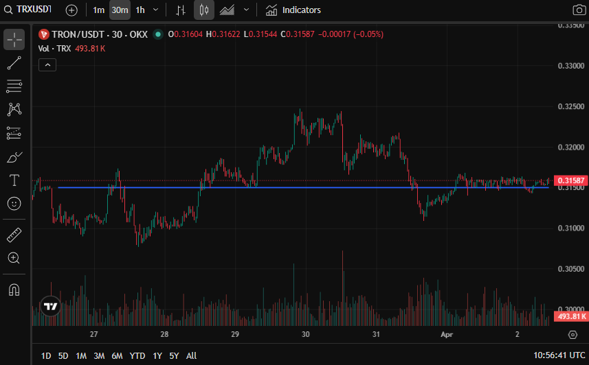
Task: Select the 1Y date range
Action: click(x=157, y=355)
